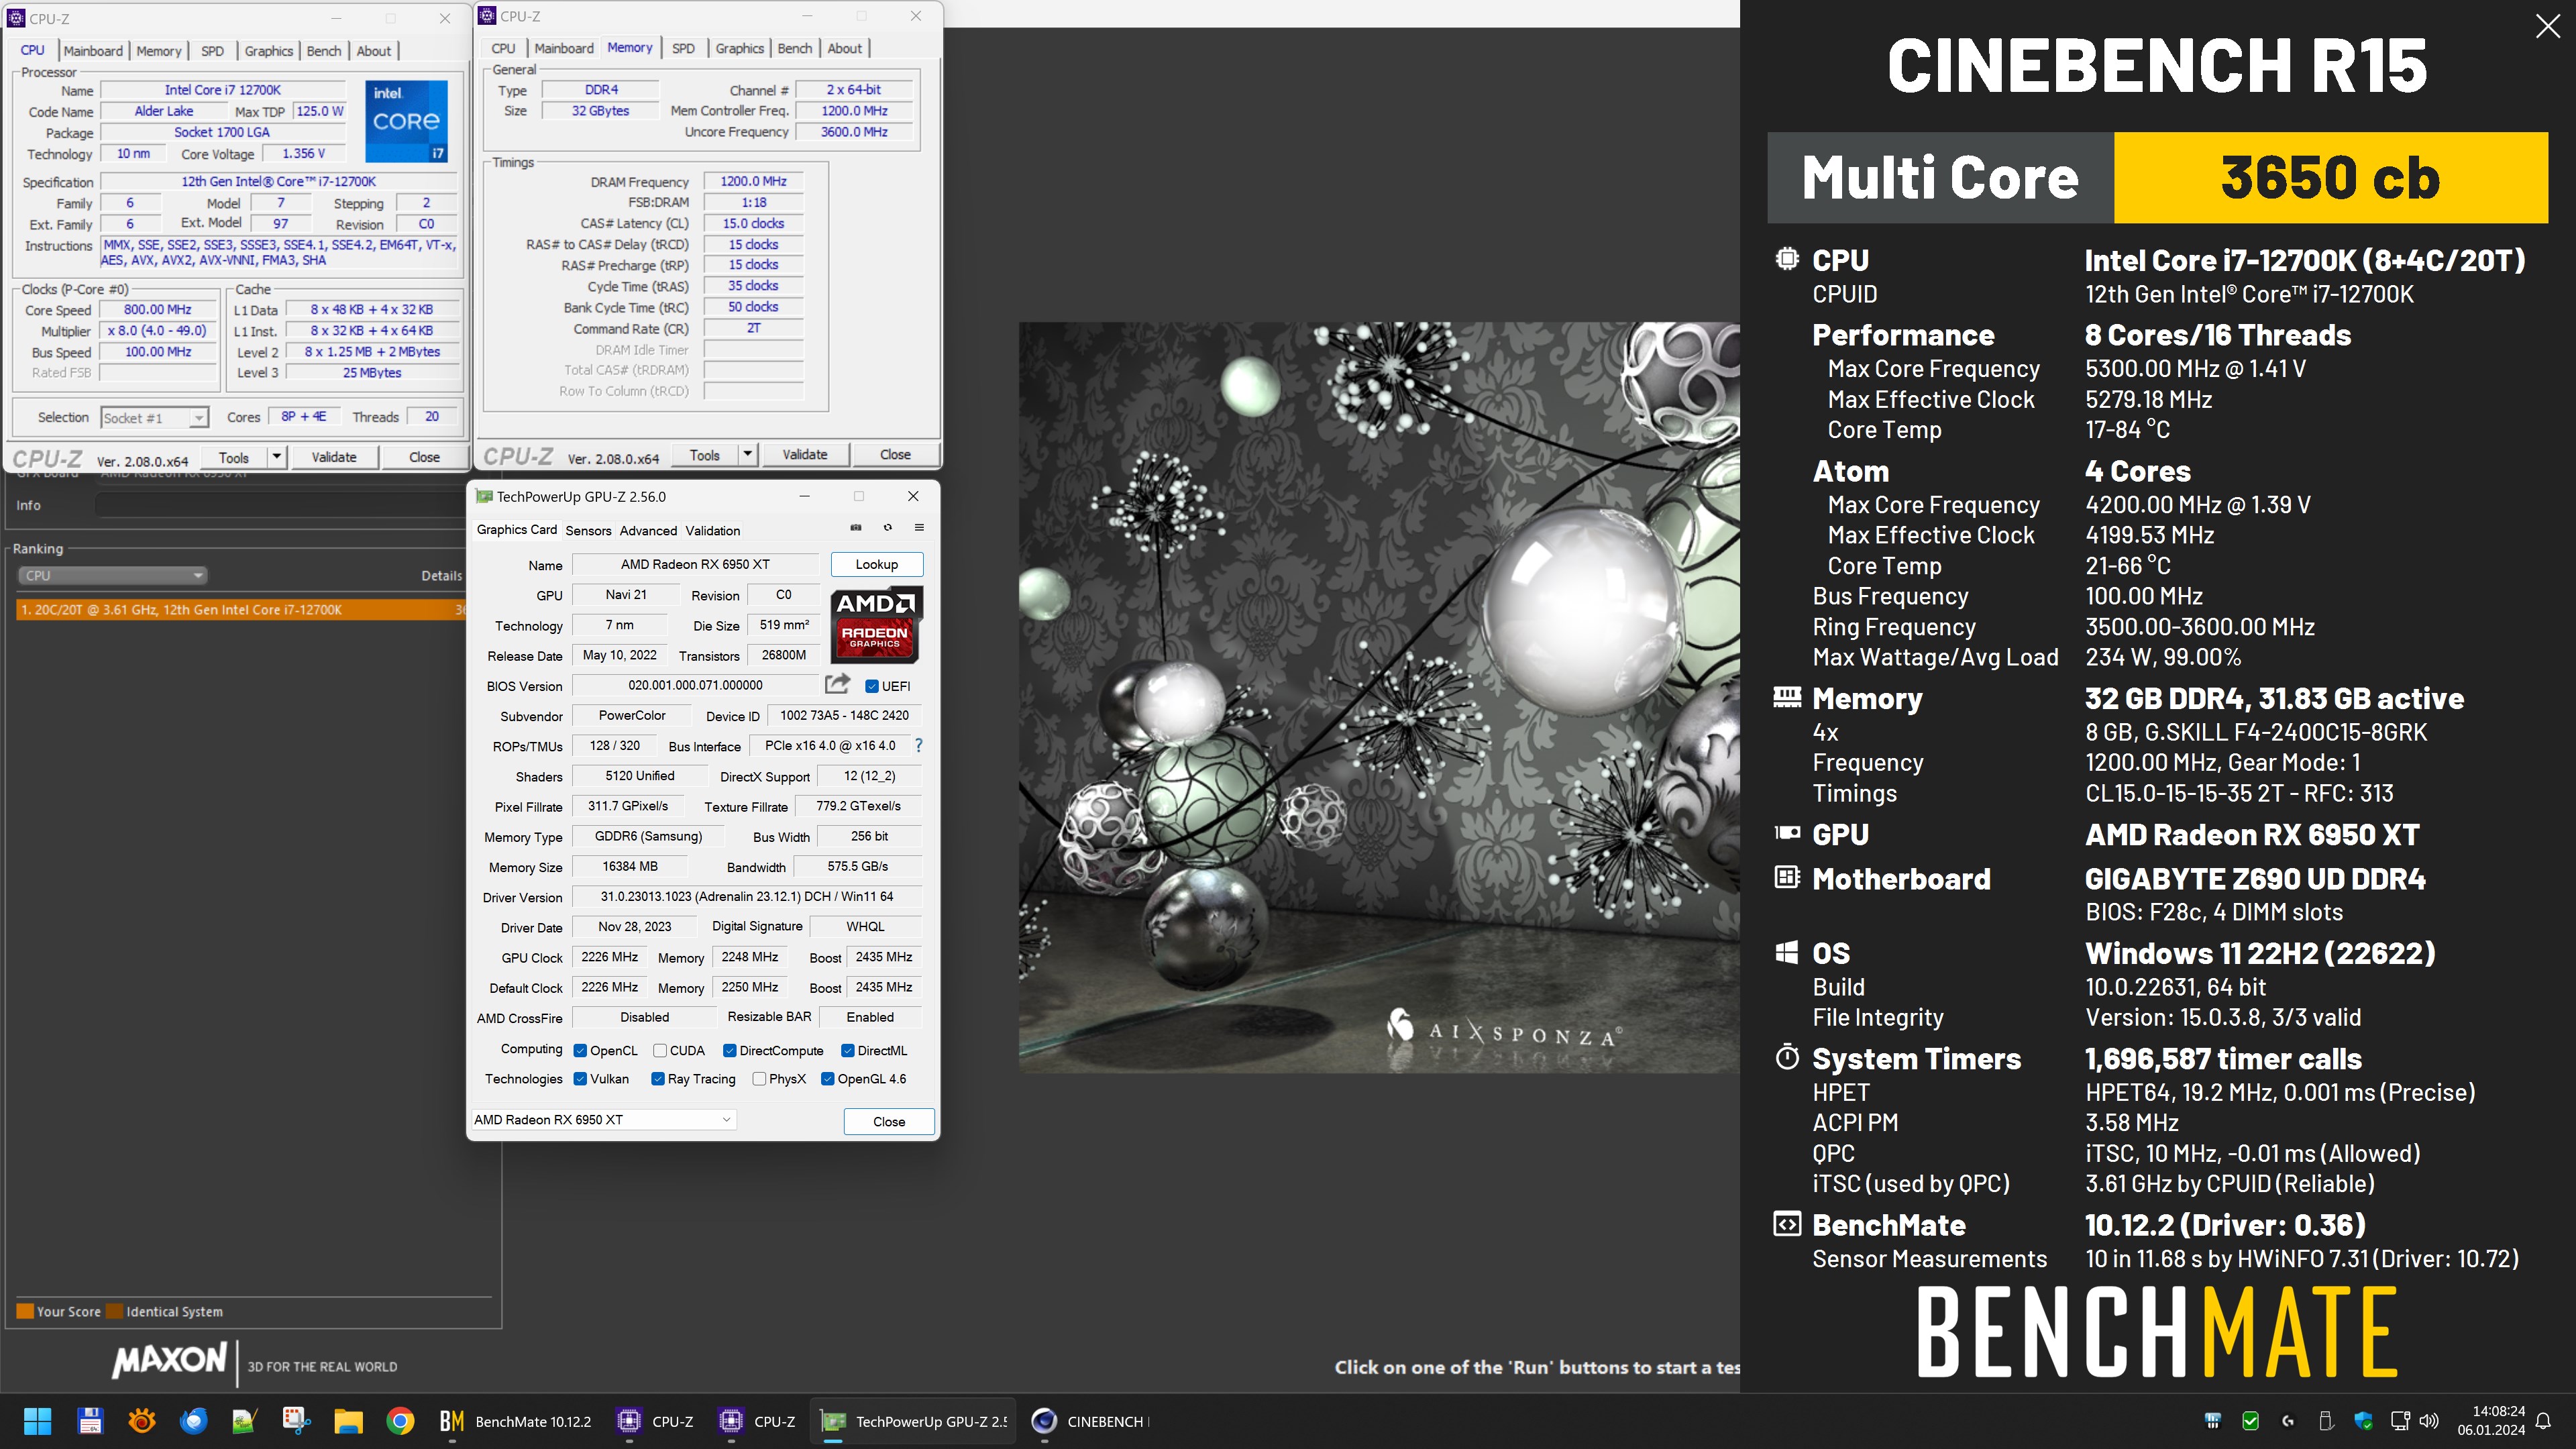Click Validate in Memory CPU-Z window
This screenshot has height=1449, width=2576.
[805, 455]
